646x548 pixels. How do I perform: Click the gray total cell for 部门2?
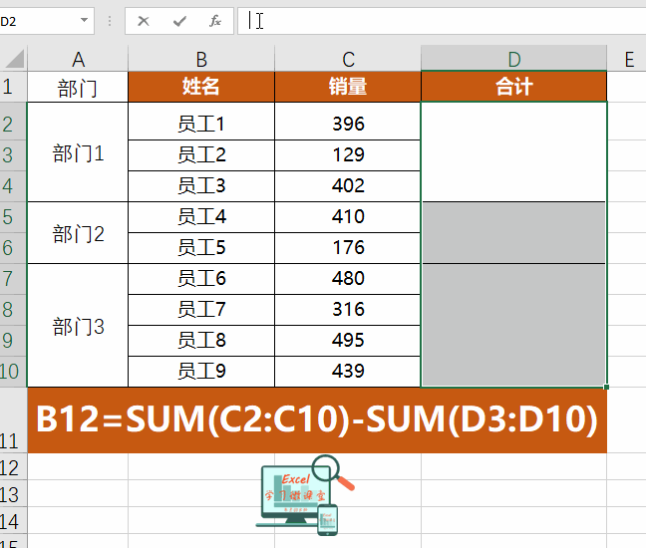pyautogui.click(x=513, y=232)
